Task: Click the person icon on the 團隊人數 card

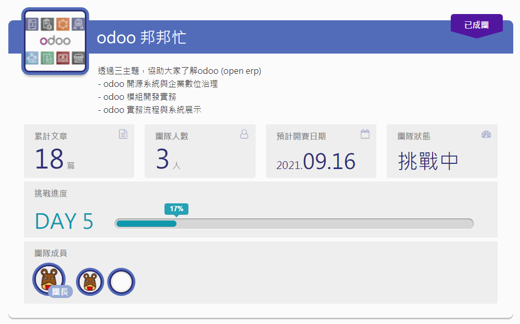Action: (x=244, y=134)
